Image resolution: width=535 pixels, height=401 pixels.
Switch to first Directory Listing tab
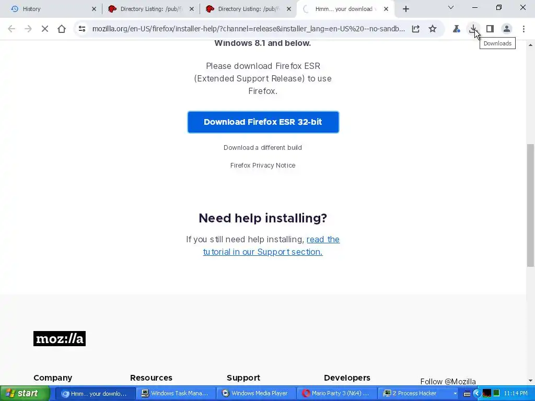tap(151, 9)
